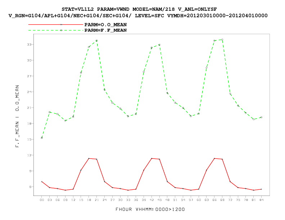Click x-axis tick label 09
285x220 pixels.
[x=65, y=200]
